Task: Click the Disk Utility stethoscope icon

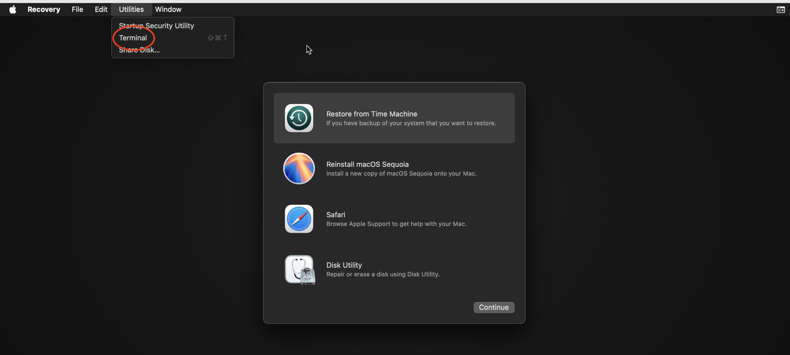Action: coord(300,270)
